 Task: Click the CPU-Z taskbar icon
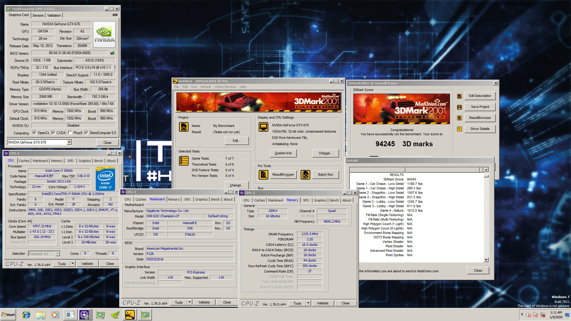point(84,315)
